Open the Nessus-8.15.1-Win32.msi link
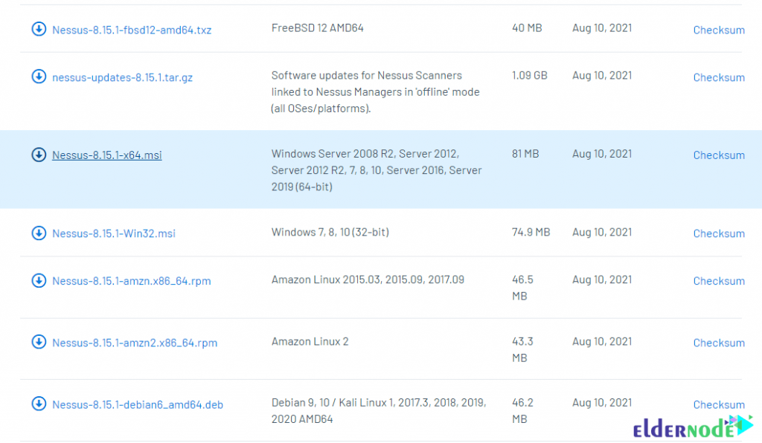762x443 pixels. (x=114, y=233)
